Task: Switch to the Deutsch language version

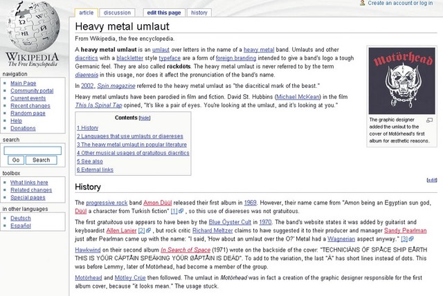Action: tap(21, 218)
